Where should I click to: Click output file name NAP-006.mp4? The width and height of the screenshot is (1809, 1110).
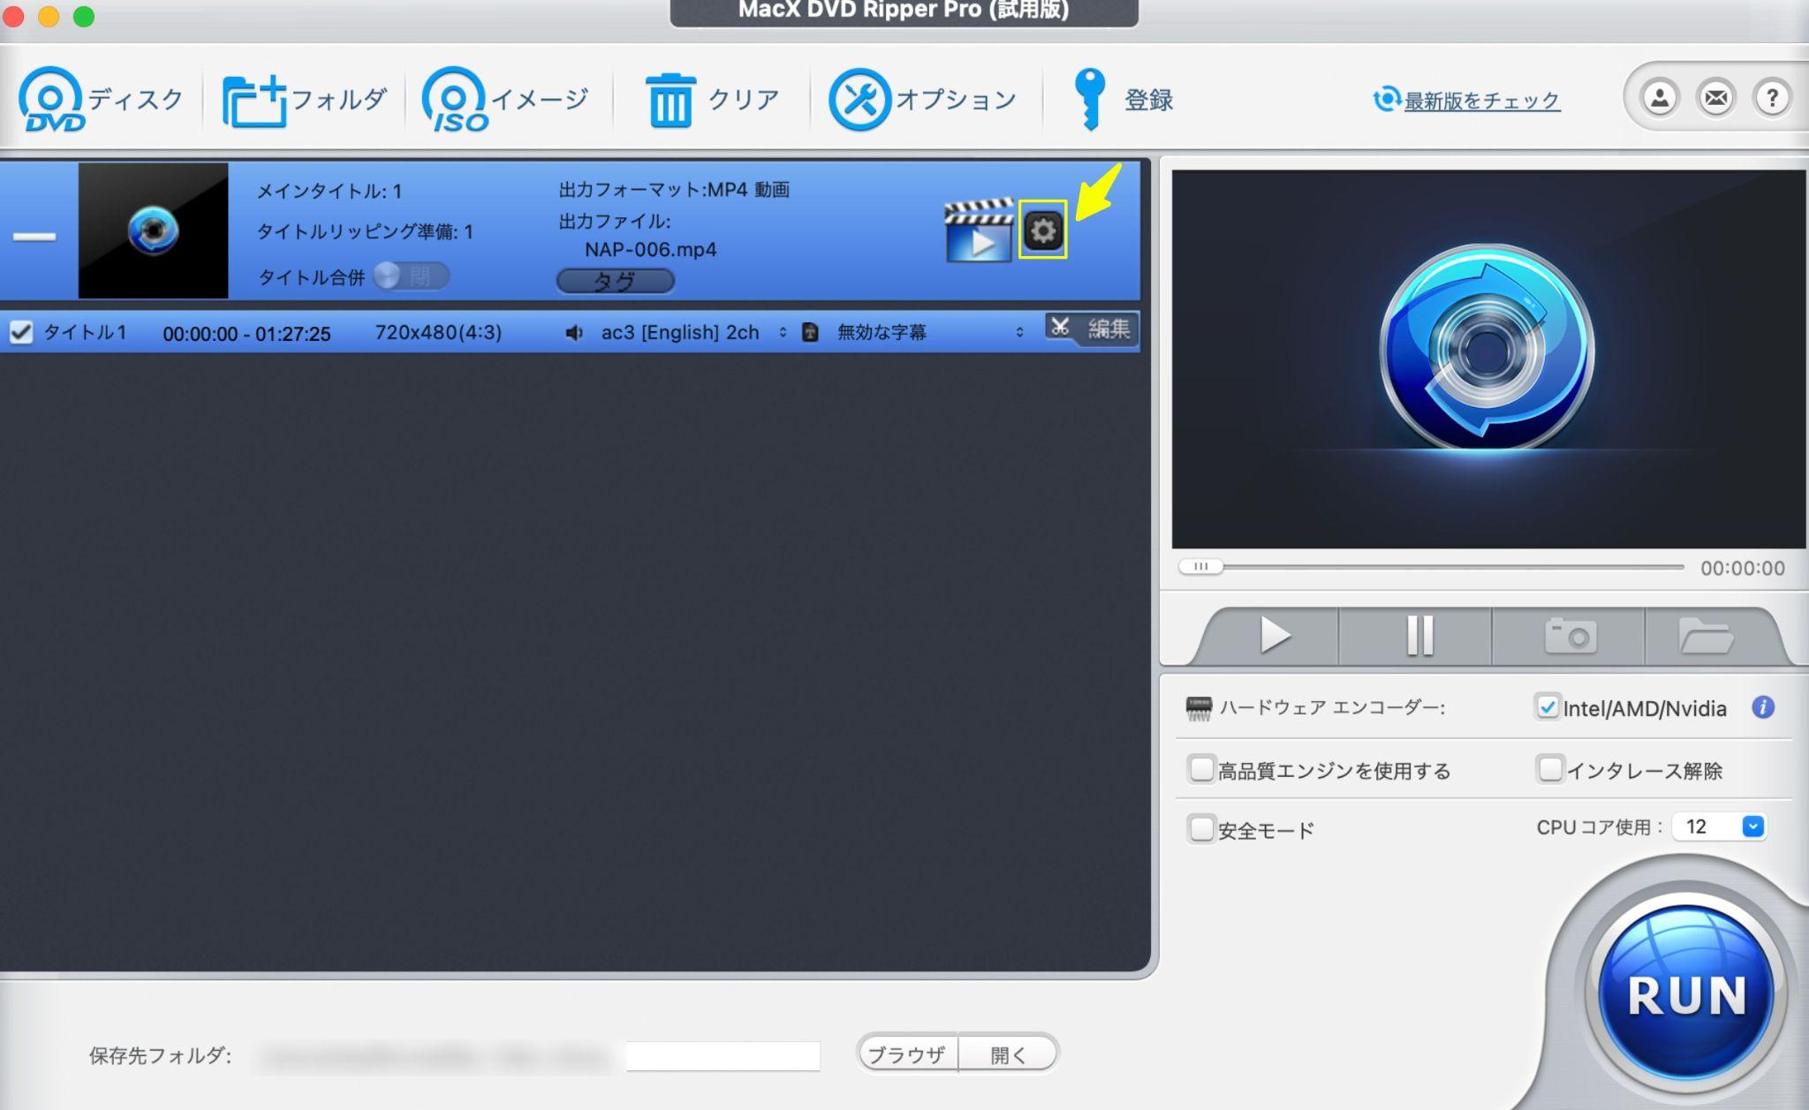(650, 250)
